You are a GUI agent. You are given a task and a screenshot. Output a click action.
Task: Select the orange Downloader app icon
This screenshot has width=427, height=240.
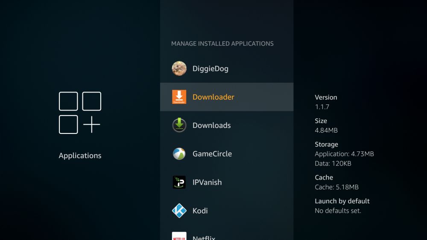(179, 97)
